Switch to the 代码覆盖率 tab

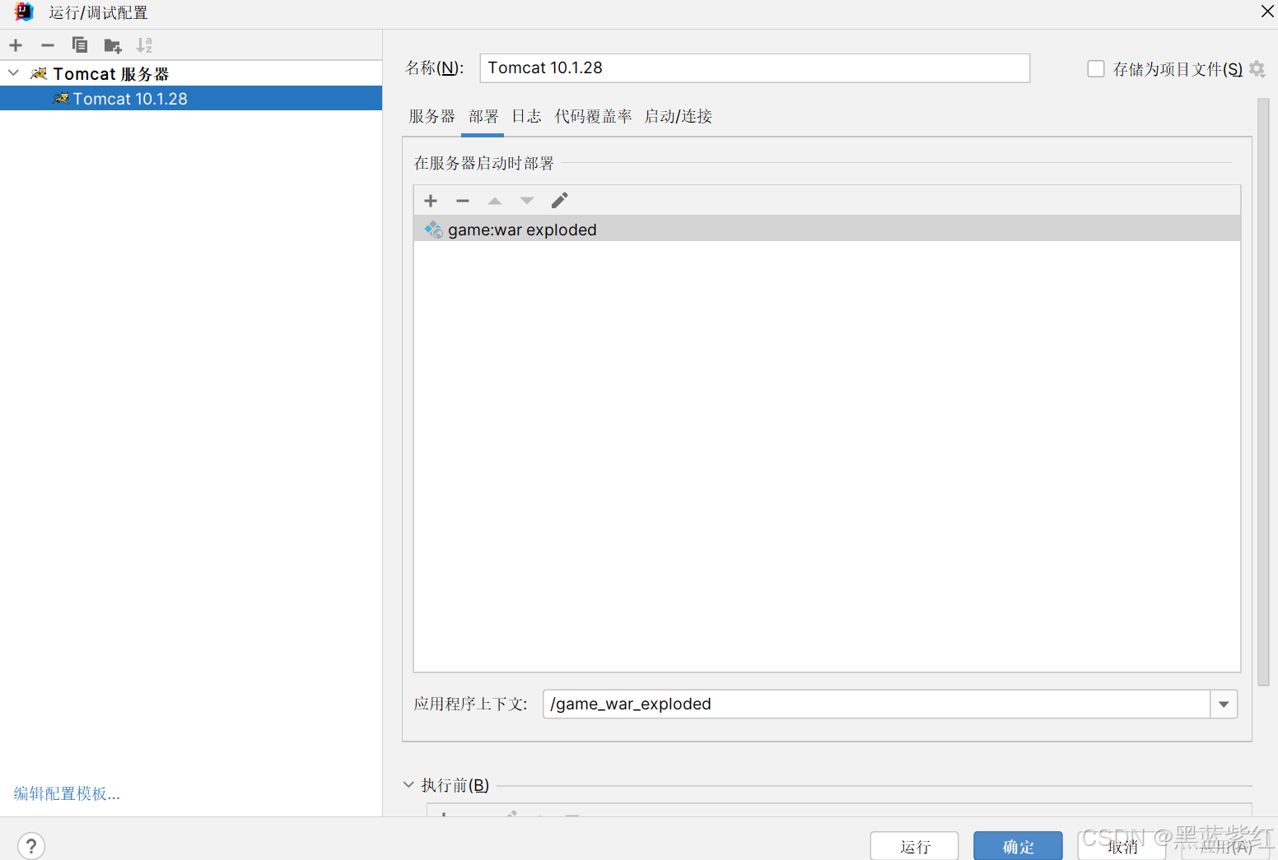(594, 117)
